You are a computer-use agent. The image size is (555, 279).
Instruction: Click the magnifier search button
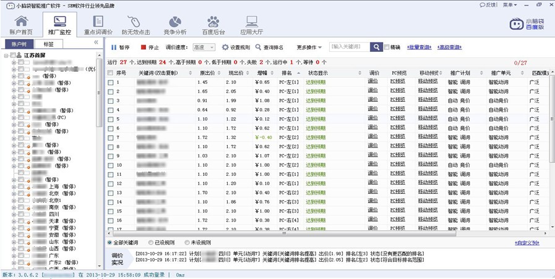point(376,48)
